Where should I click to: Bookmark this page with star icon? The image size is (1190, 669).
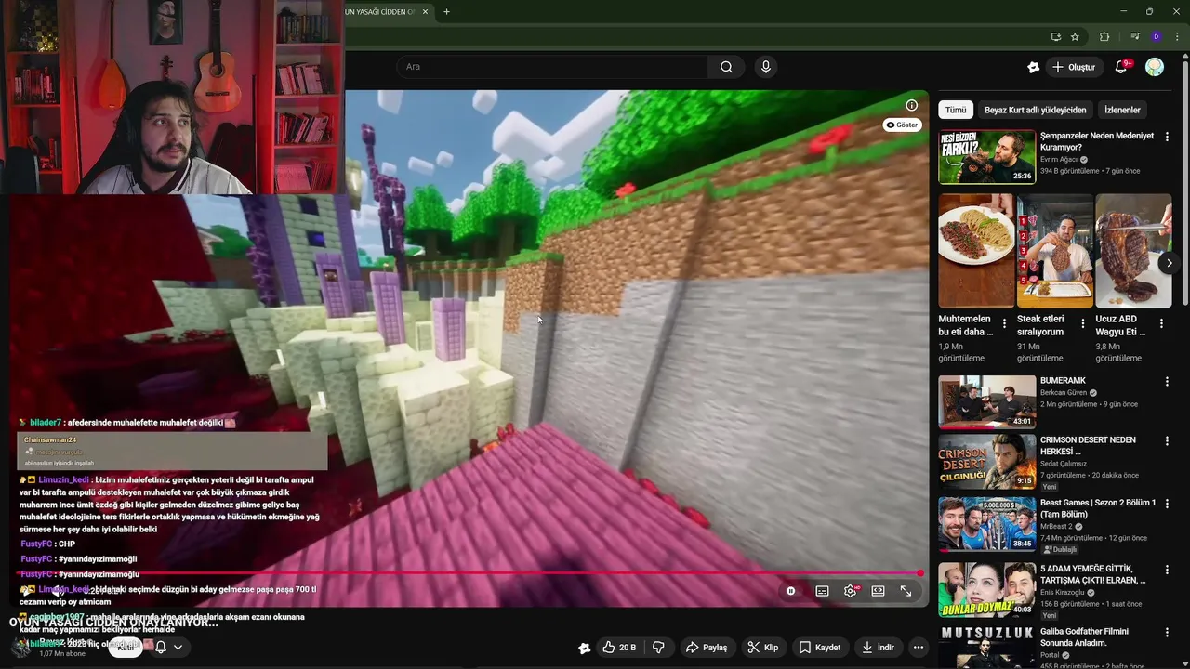pos(1075,37)
